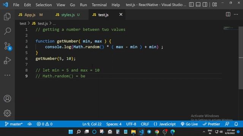This screenshot has width=243, height=136.
Task: Click the comment on line 1
Action: [80, 29]
